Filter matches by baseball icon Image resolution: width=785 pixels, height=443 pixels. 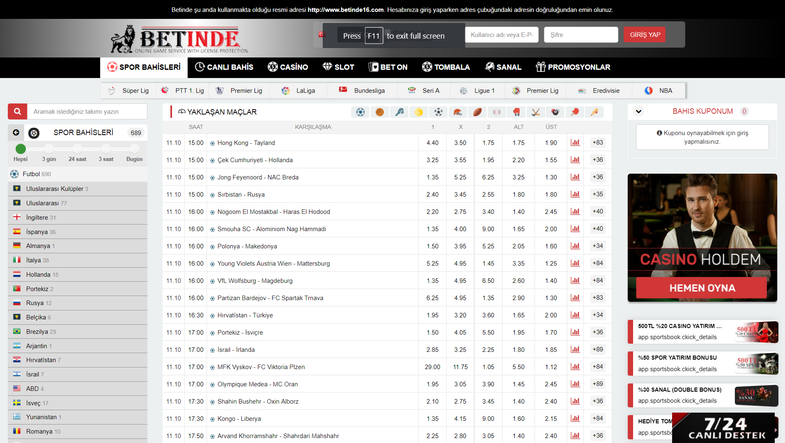(497, 112)
